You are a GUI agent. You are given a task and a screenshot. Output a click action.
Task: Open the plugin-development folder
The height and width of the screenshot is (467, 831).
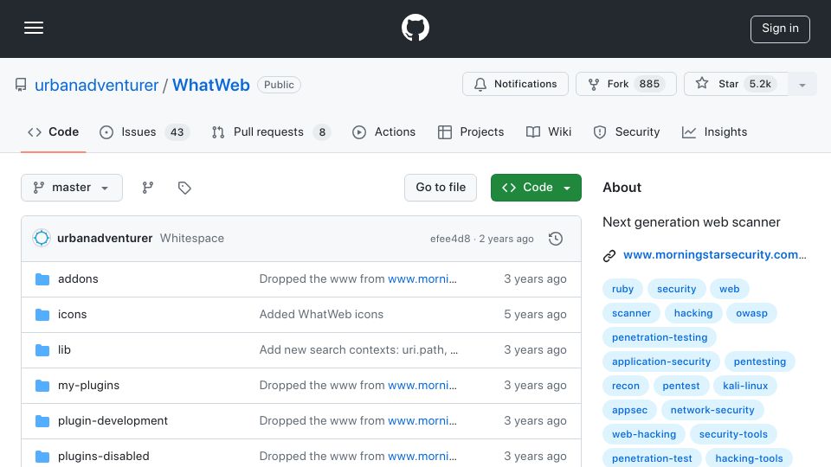113,421
